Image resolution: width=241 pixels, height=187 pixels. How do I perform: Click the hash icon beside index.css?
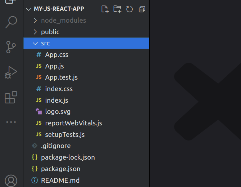[39, 89]
